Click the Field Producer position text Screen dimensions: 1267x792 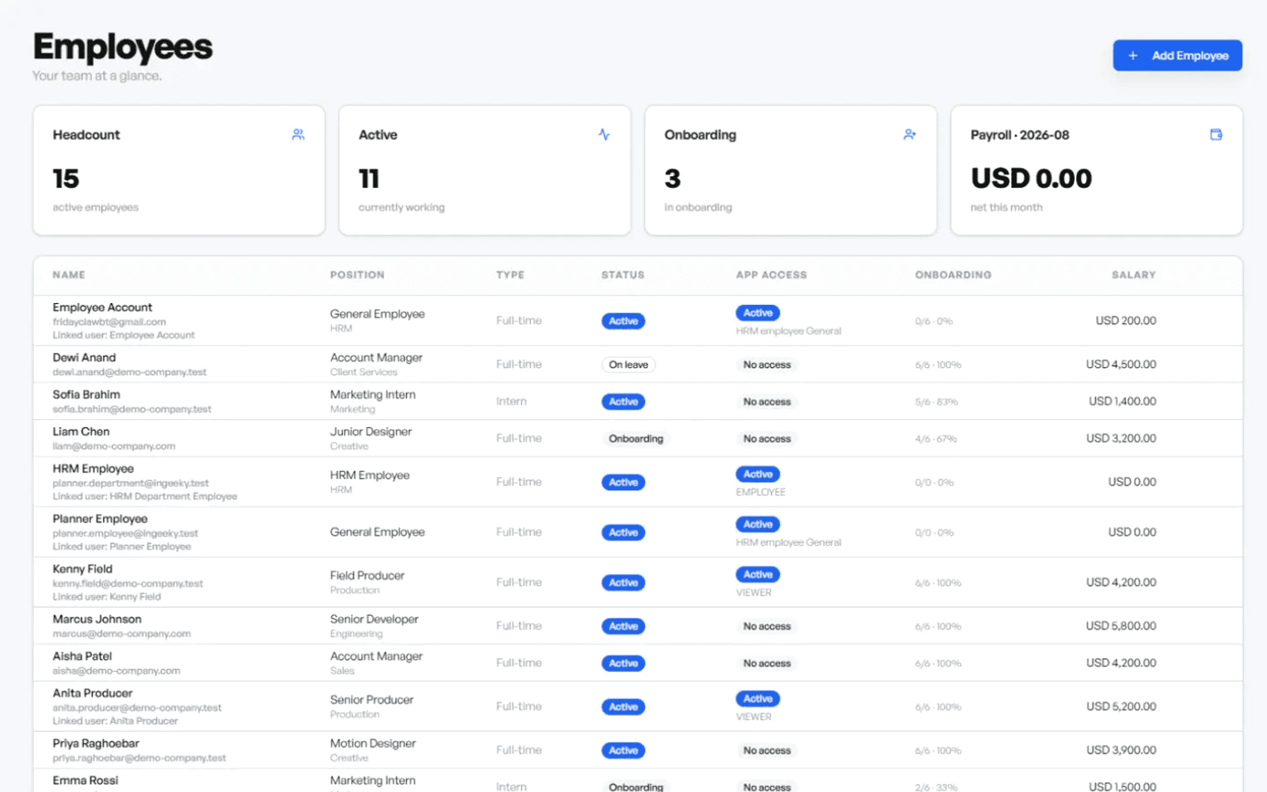pyautogui.click(x=367, y=576)
